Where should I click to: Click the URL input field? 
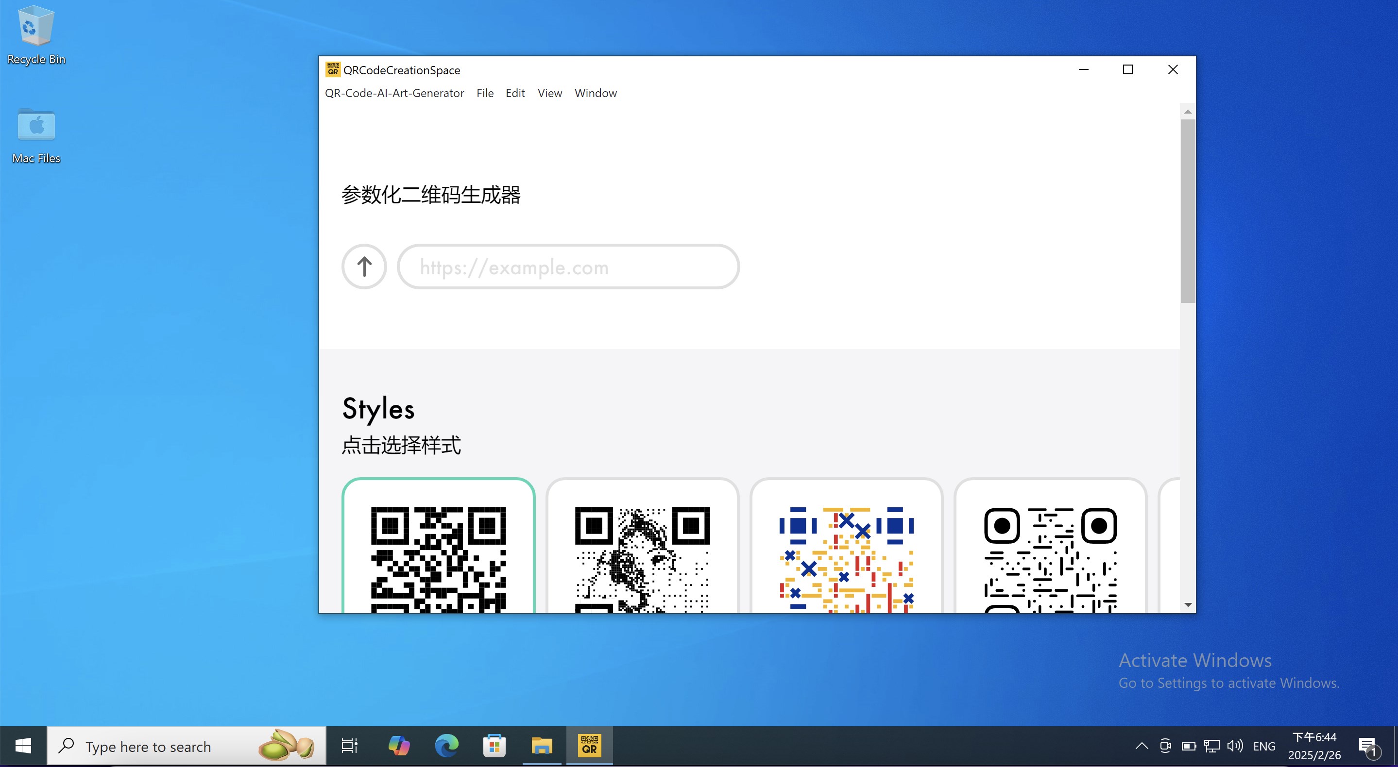tap(568, 267)
